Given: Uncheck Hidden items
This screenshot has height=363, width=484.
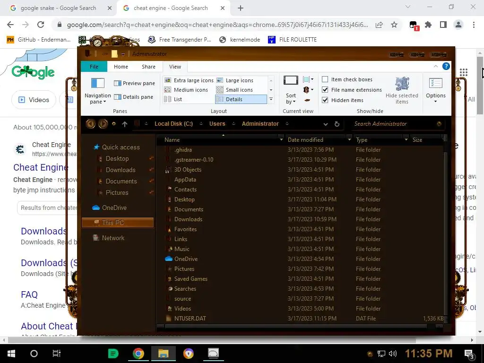Looking at the screenshot, I should tap(342, 100).
